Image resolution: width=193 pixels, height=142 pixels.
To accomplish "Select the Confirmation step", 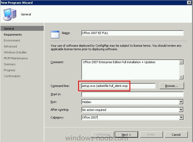I will pyautogui.click(x=12, y=76).
